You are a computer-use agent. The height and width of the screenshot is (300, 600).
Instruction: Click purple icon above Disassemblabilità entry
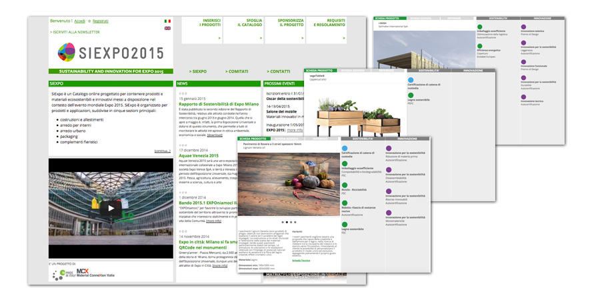389,169
